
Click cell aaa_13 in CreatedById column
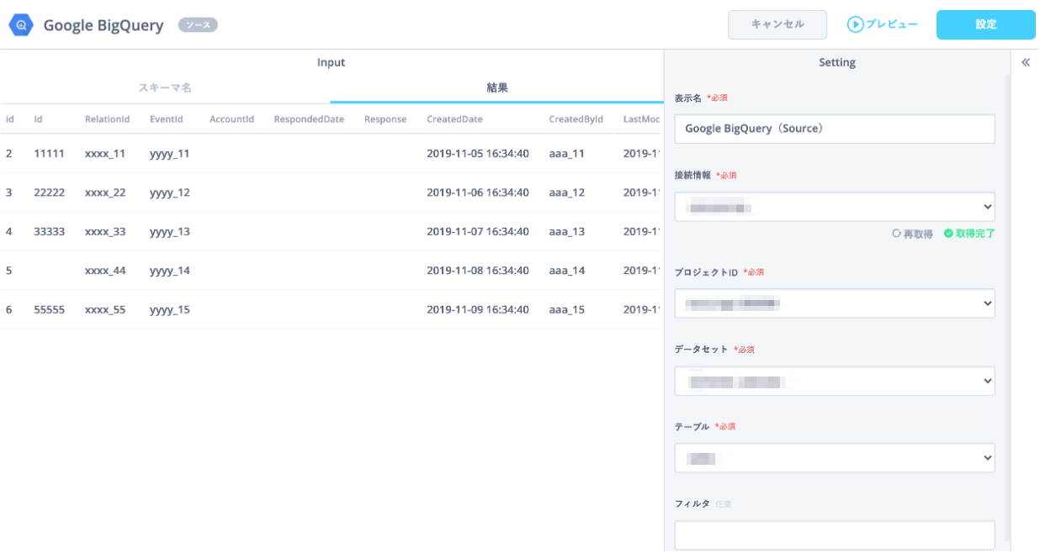566,231
